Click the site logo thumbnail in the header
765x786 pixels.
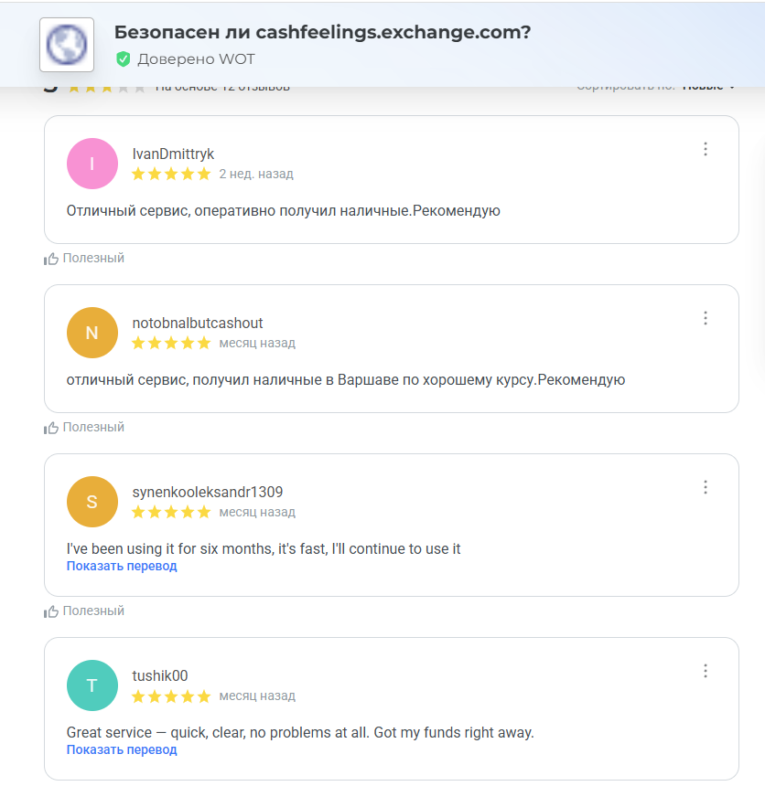point(67,44)
